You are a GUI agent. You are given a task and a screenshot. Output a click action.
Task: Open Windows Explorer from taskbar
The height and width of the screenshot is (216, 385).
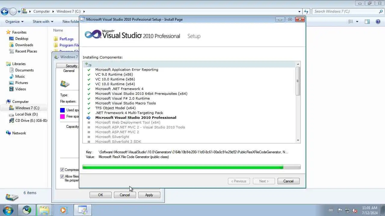tap(44, 210)
